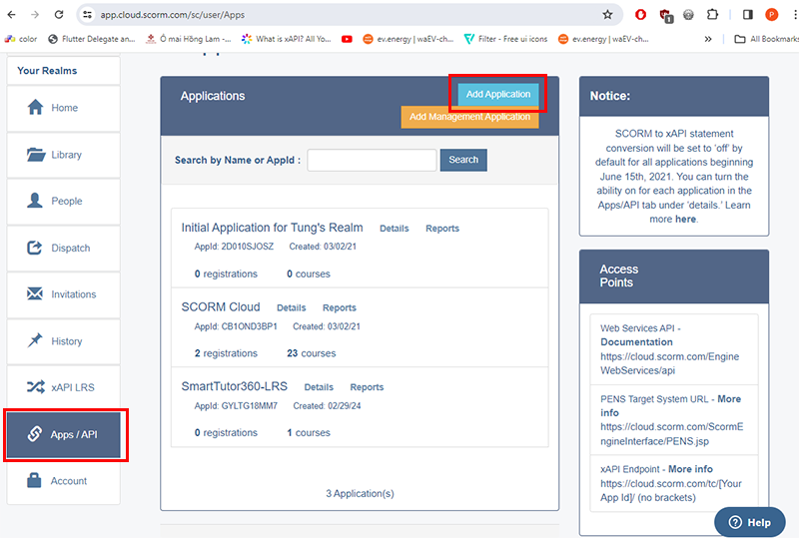Click AppId CB1OND3BP1 text

(236, 326)
